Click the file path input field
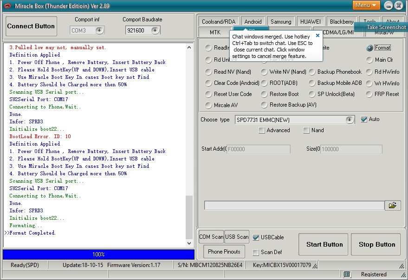This screenshot has height=280, width=408. point(294,205)
